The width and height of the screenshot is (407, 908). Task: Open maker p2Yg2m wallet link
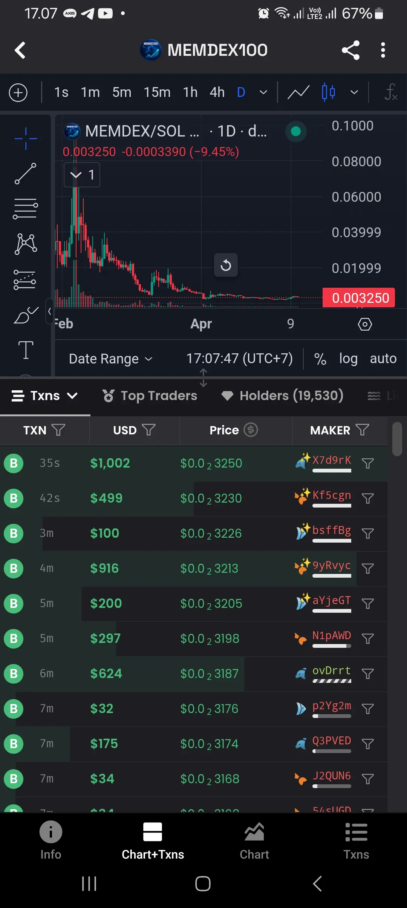332,706
